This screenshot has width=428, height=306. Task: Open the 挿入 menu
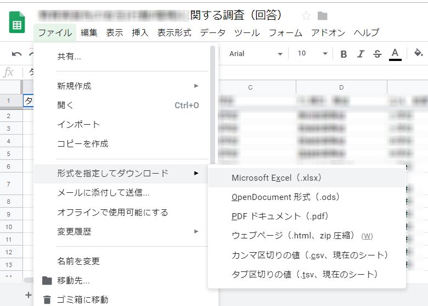(140, 33)
